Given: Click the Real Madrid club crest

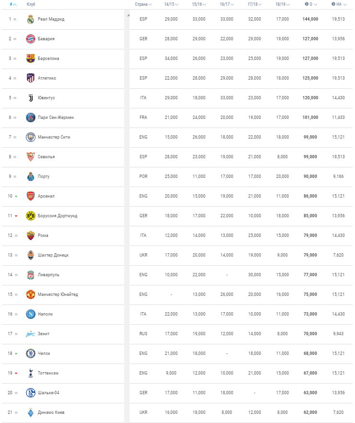Looking at the screenshot, I should point(31,19).
